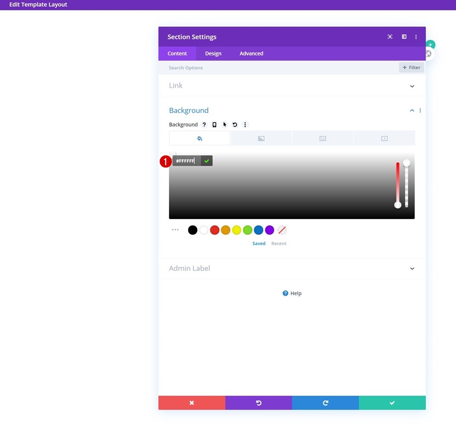
Task: Open the Background help question mark
Action: [204, 124]
